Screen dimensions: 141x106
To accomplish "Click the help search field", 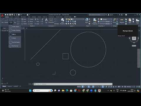I will 97,15.
